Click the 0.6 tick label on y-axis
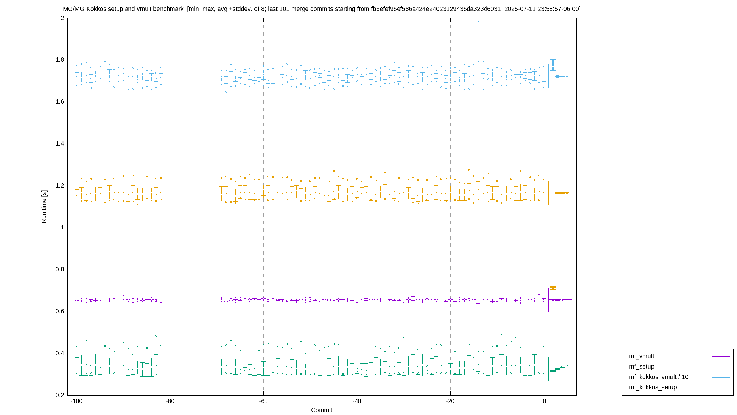 pos(60,312)
